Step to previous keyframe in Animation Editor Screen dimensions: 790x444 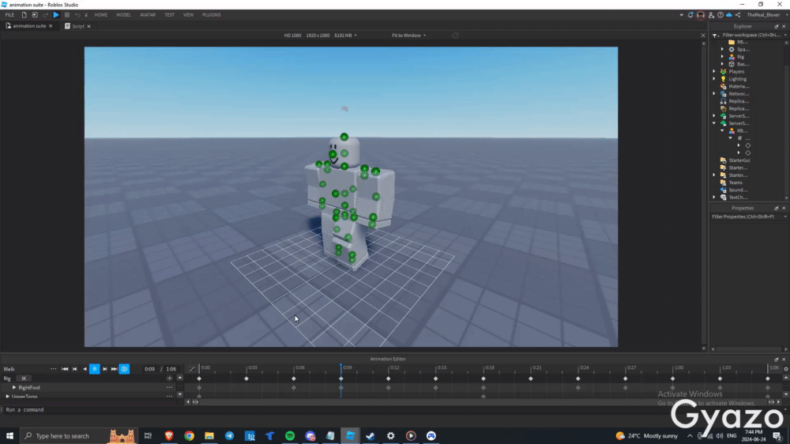pos(74,369)
